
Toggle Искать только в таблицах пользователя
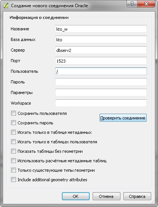tap(13, 142)
